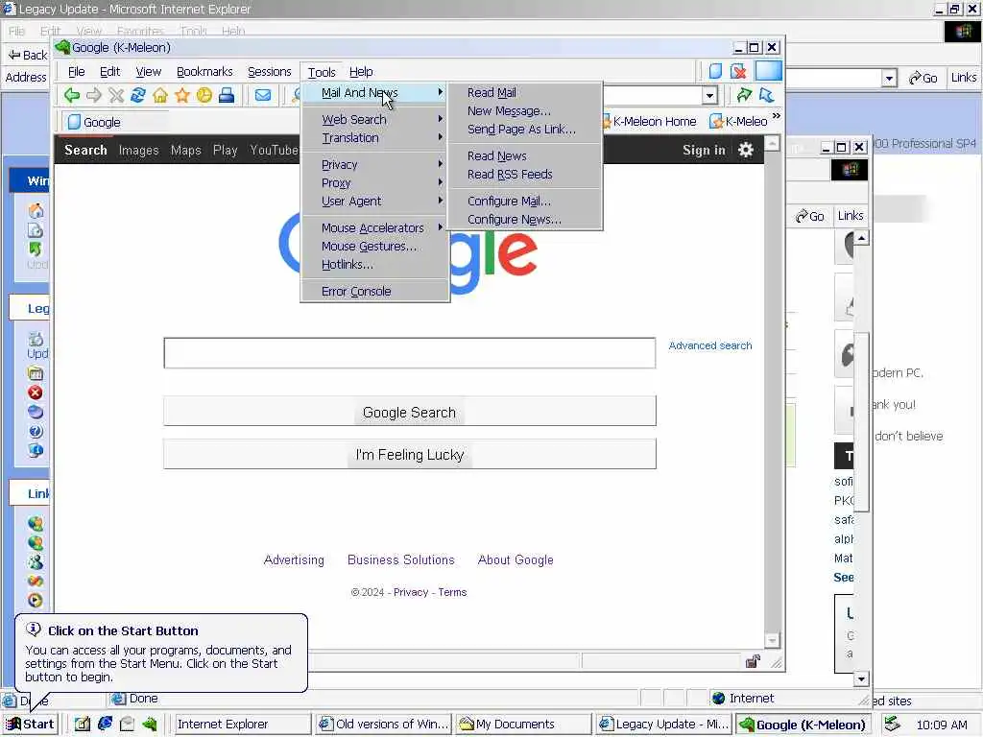Viewport: 983px width, 737px height.
Task: Select Send Page As Link...
Action: [x=525, y=129]
